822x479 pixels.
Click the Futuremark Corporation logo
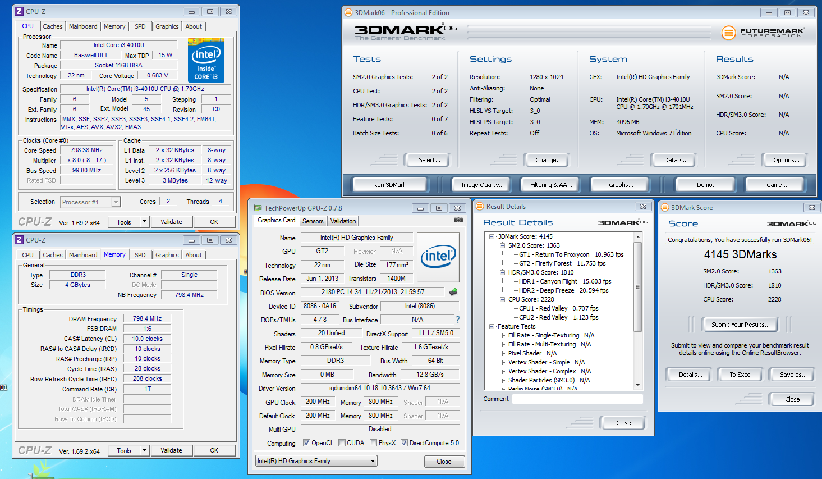point(763,33)
